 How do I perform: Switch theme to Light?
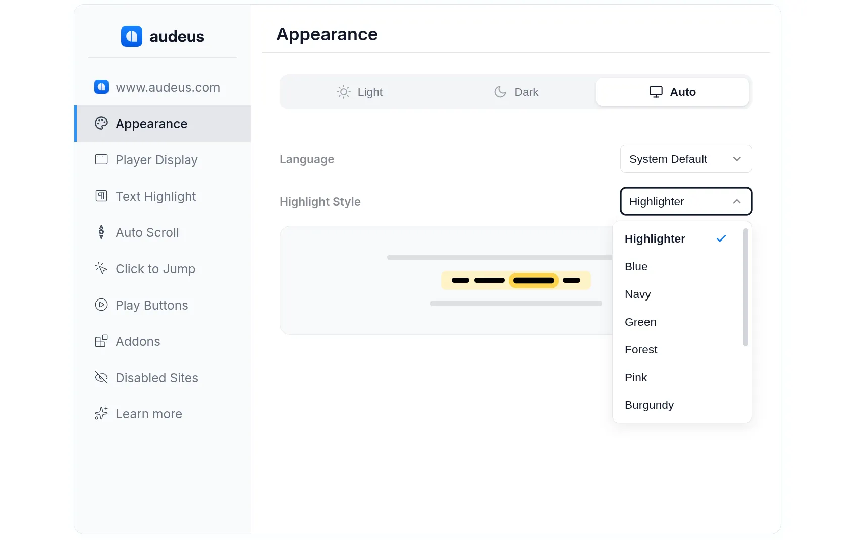359,92
